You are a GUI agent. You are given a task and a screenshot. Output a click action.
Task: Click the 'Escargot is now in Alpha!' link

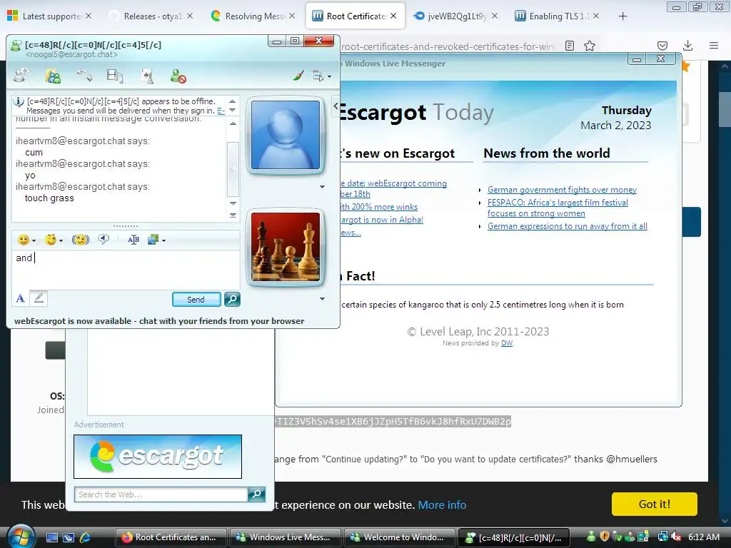pos(382,220)
